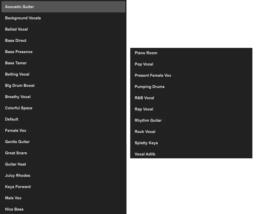Choose Background Vocals from the list

pyautogui.click(x=23, y=18)
